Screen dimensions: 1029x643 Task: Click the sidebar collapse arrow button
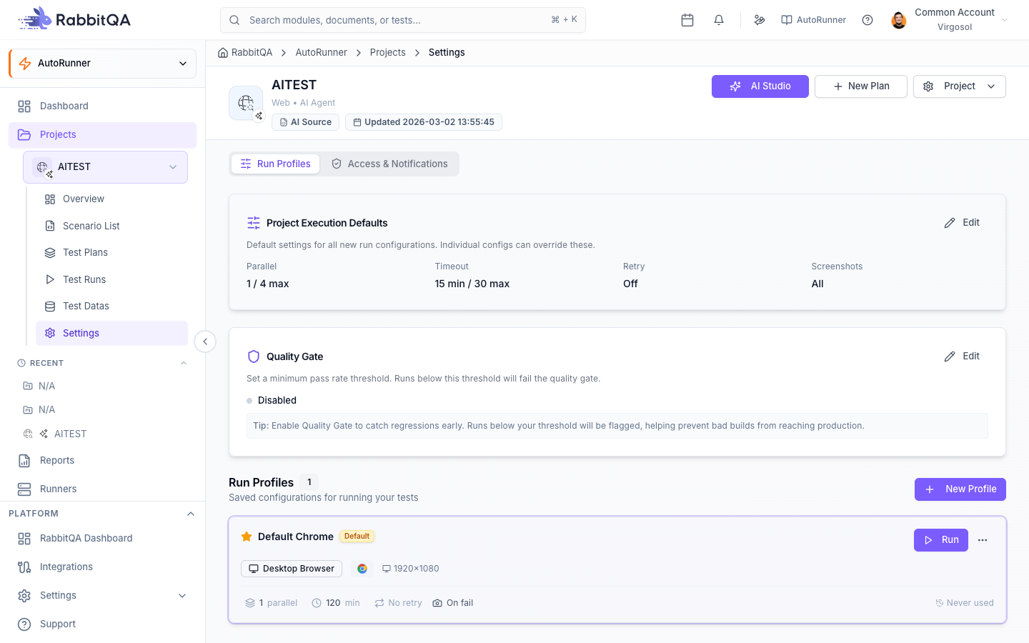click(x=205, y=342)
